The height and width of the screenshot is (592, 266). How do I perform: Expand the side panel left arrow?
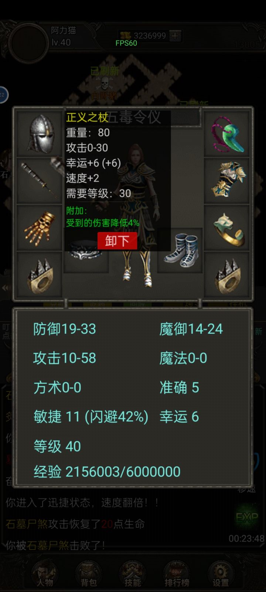pyautogui.click(x=5, y=287)
